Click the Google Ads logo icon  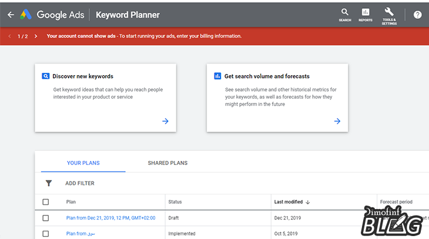point(26,15)
